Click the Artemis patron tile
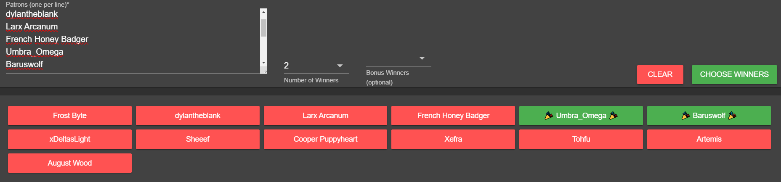Viewport: 781px width, 182px height. (709, 139)
